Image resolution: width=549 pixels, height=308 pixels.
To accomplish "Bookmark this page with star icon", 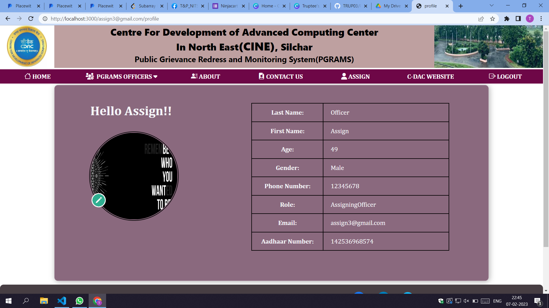I will click(492, 19).
